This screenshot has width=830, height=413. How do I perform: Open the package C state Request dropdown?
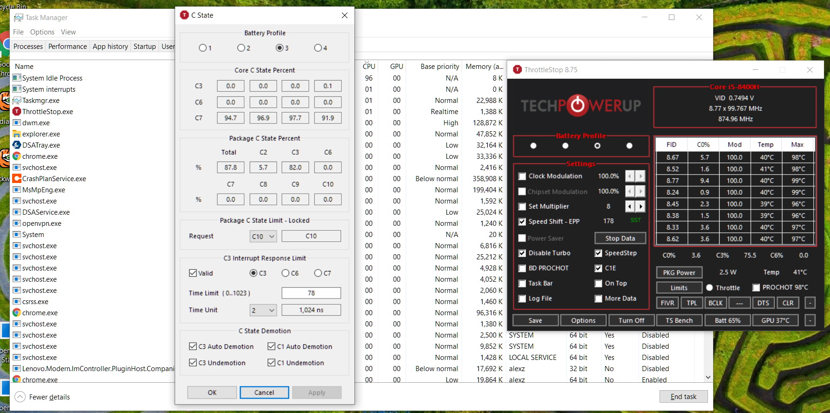(263, 236)
